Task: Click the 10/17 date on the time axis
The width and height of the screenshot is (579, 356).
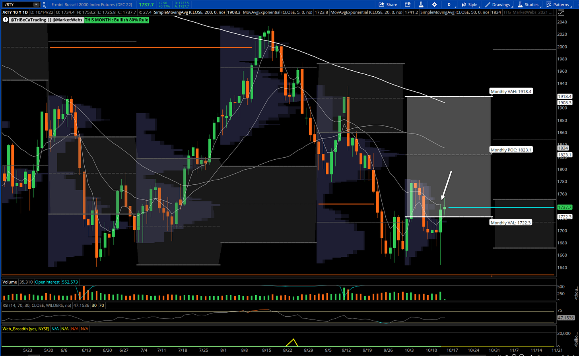Action: click(452, 350)
